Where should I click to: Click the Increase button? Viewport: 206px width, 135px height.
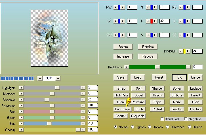point(123,56)
